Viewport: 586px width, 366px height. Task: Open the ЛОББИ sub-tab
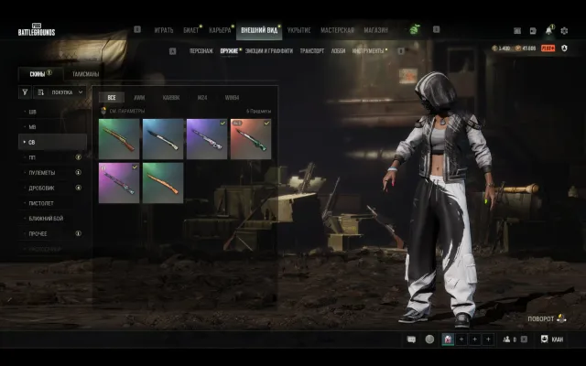pos(338,51)
